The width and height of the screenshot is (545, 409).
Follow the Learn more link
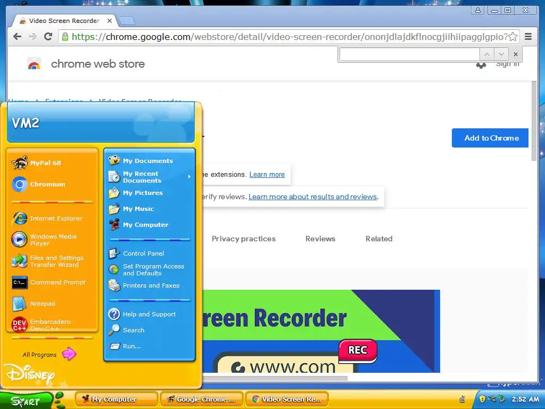[x=267, y=175]
